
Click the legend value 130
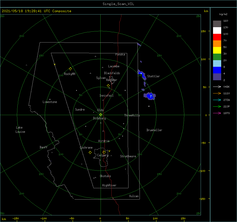pos(226,27)
